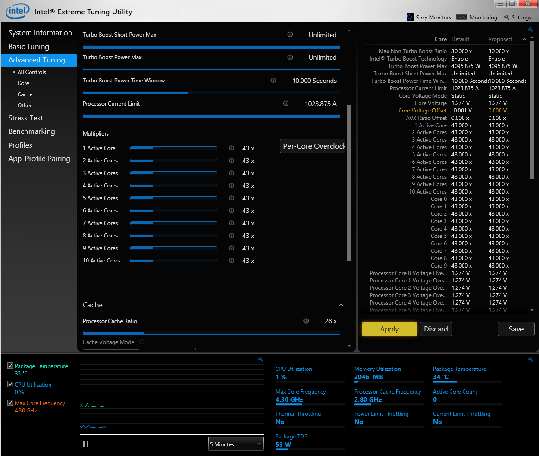Click info icon beside 2 Active Cores
539x456 pixels.
coord(232,161)
